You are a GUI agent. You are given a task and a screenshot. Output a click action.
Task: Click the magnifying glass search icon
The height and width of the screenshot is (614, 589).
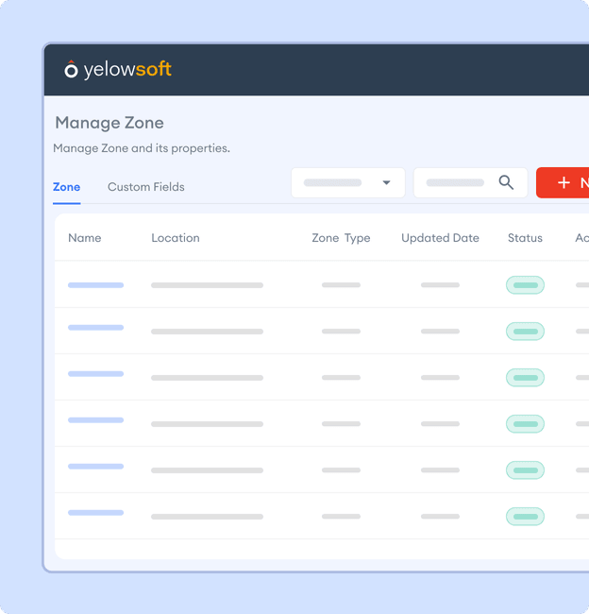point(506,182)
